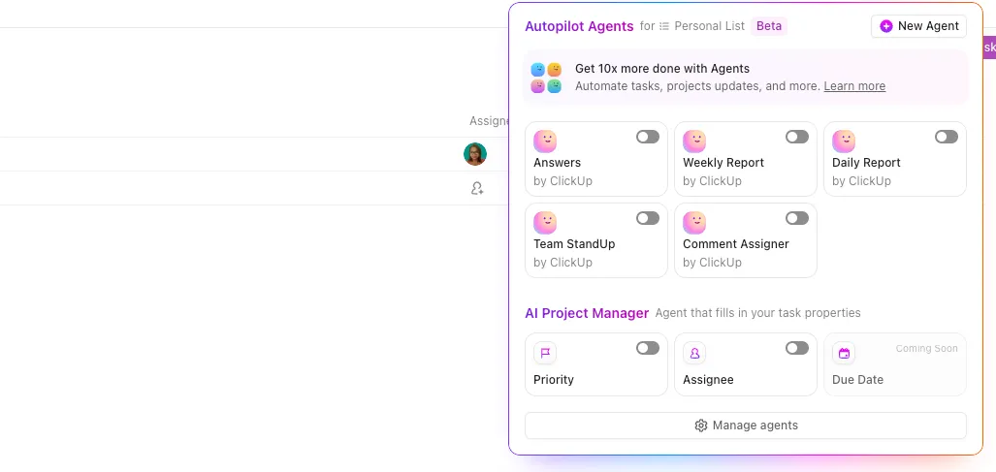Click the Answers agent smiley icon
The image size is (996, 472).
545,141
